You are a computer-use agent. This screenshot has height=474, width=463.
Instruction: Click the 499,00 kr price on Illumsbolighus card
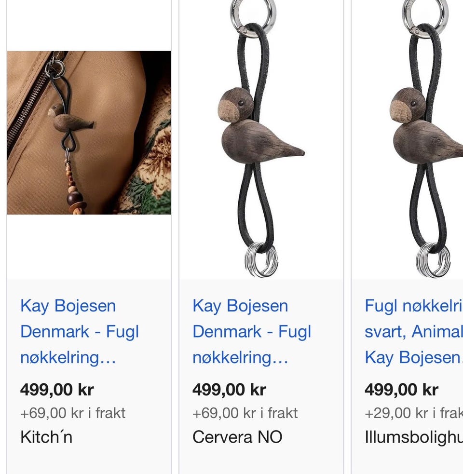401,389
